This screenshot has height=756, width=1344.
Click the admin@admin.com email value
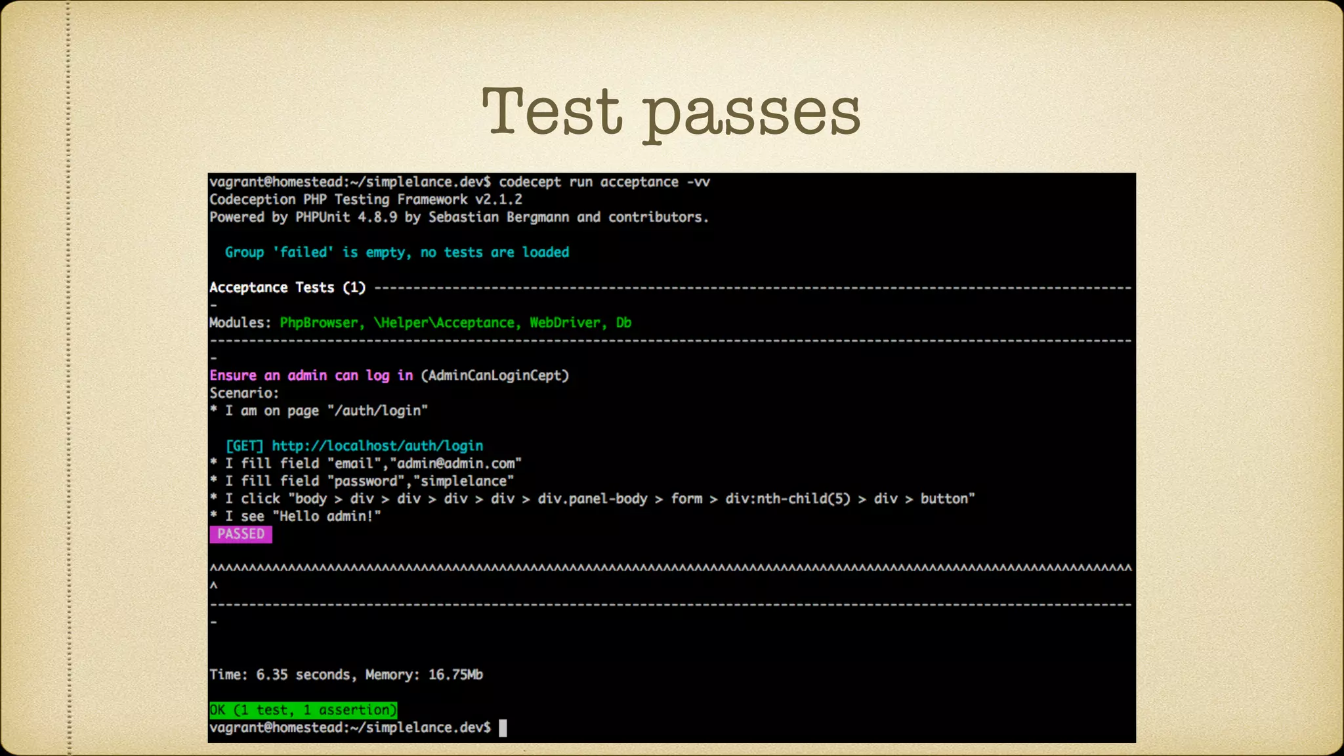click(x=456, y=463)
